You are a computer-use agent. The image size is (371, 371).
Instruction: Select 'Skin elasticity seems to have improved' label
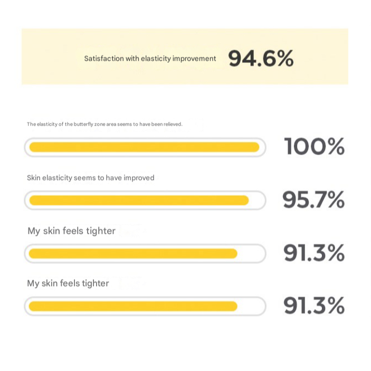coord(91,178)
